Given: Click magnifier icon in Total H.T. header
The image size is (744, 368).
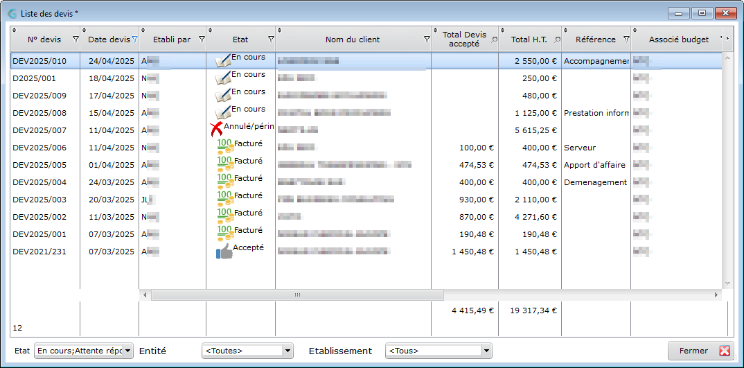Looking at the screenshot, I should pyautogui.click(x=557, y=40).
